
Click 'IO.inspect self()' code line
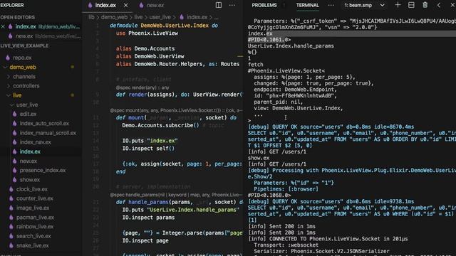point(148,149)
